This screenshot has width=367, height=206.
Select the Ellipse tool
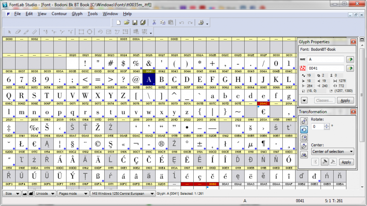[90, 32]
